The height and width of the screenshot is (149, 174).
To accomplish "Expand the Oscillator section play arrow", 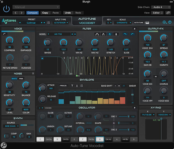I will 135,108.
